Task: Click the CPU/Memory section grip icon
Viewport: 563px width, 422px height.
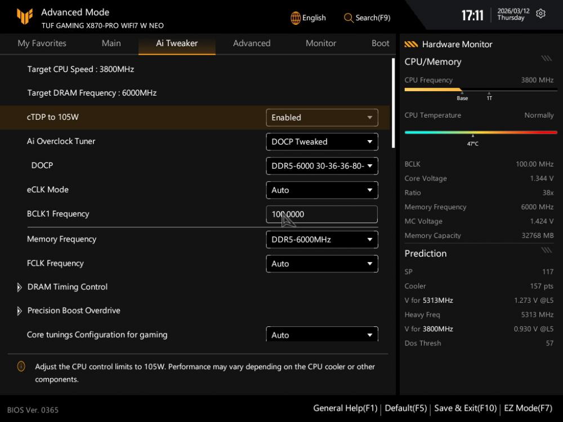Action: point(546,58)
